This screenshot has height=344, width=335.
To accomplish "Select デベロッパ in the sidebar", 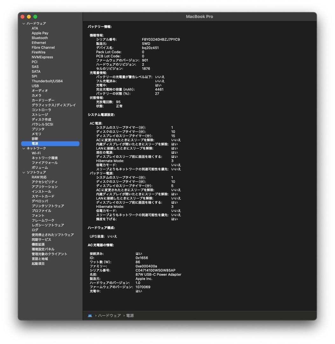I will [40, 201].
